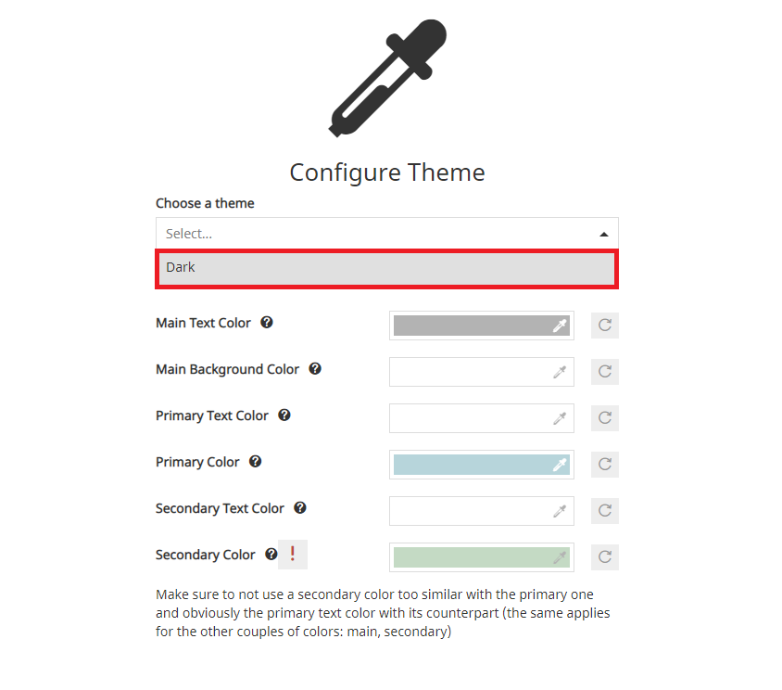The height and width of the screenshot is (690, 782).
Task: Reset Main Background Color to default
Action: (605, 372)
